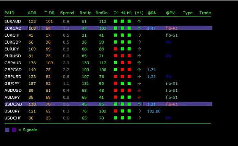The width and height of the screenshot is (238, 146).
Task: Select the GBPUSD pair name
Action: 13,77
